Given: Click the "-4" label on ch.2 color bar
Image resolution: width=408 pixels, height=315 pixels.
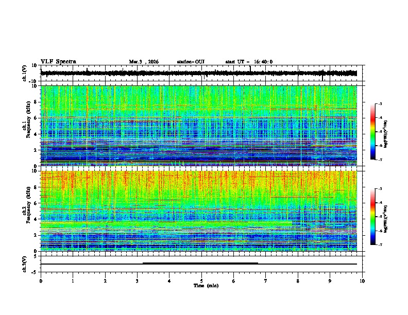Looking at the screenshot, I should 380,203.
